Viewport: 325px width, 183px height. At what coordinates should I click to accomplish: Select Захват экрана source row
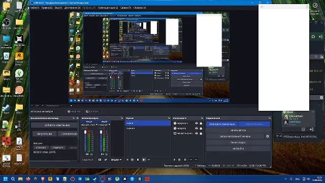188,133
